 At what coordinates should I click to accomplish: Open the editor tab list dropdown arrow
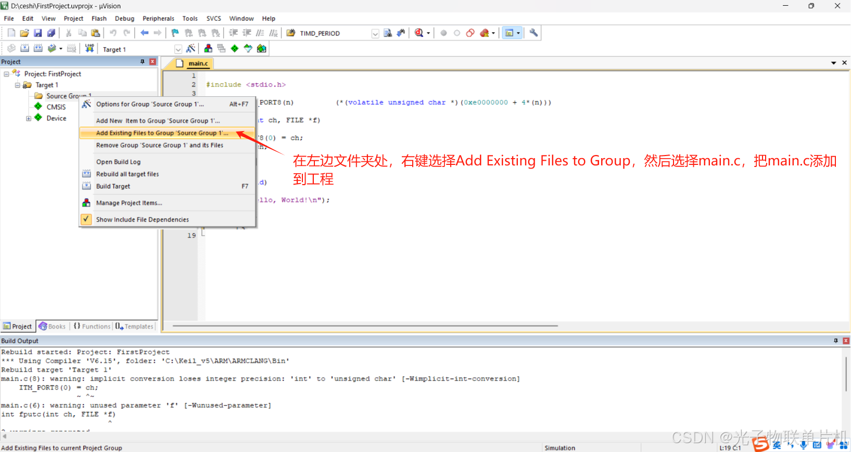tap(834, 62)
